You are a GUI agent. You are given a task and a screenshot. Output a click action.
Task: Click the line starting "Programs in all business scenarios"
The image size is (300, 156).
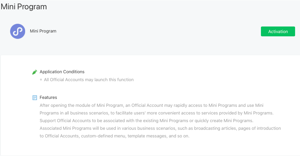[157, 113]
